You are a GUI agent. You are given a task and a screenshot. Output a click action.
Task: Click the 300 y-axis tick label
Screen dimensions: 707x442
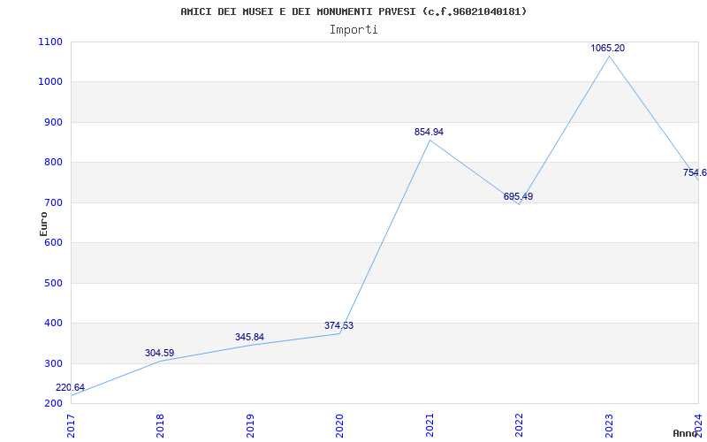click(54, 363)
